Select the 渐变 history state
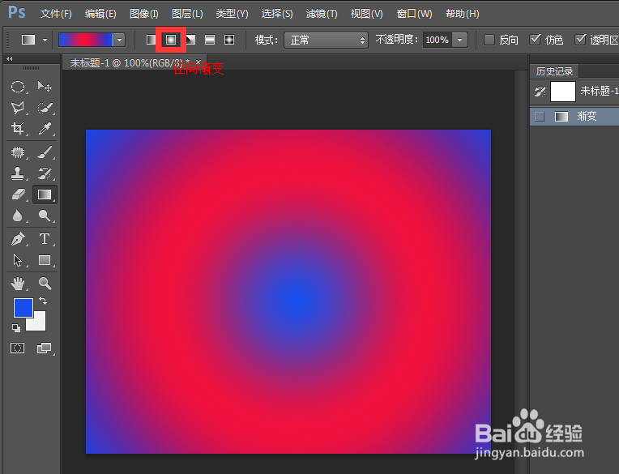Image resolution: width=619 pixels, height=474 pixels. click(x=574, y=117)
